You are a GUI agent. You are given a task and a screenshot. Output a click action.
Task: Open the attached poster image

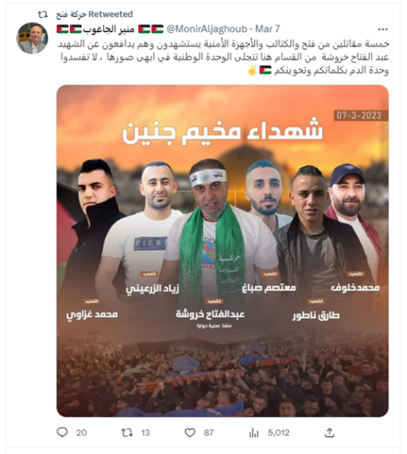223,251
